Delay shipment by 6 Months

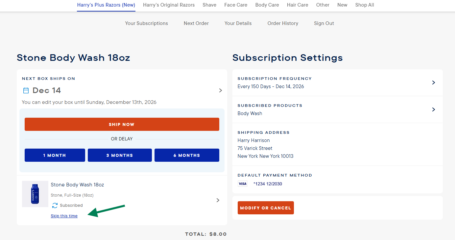pyautogui.click(x=187, y=155)
